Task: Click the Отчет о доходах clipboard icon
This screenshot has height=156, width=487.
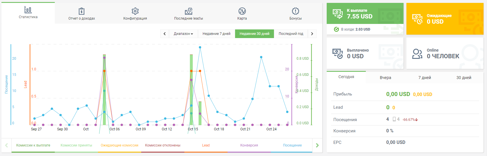Action: 81,11
